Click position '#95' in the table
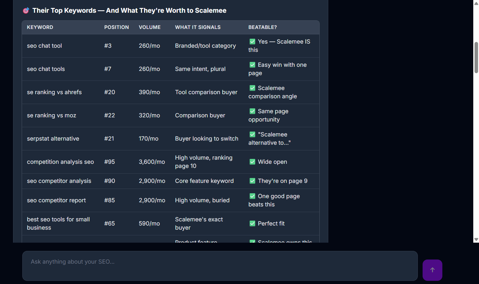 pos(110,162)
